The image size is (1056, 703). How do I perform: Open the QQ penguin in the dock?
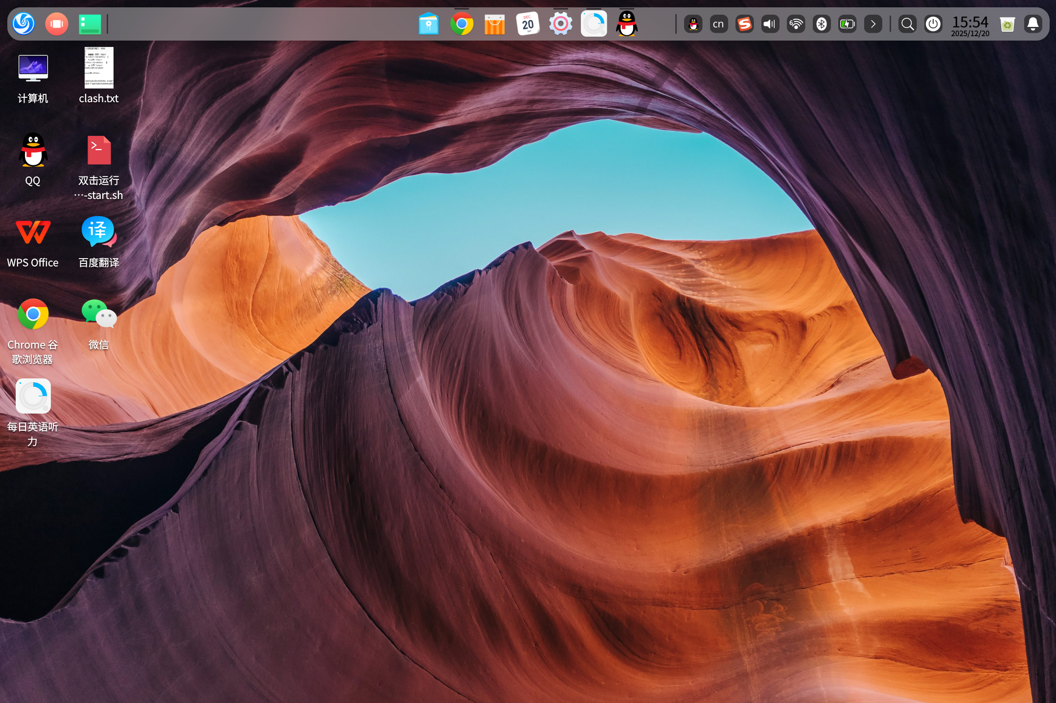coord(627,23)
